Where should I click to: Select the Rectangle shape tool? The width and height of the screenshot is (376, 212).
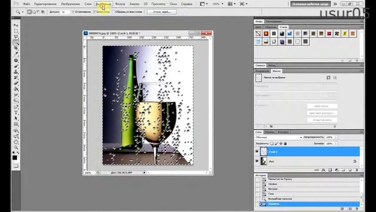(16, 124)
